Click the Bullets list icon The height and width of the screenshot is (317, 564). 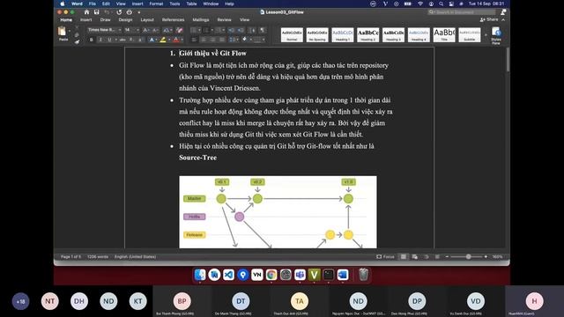pyautogui.click(x=194, y=30)
